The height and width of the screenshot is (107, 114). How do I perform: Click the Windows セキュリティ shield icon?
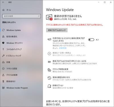3,43
